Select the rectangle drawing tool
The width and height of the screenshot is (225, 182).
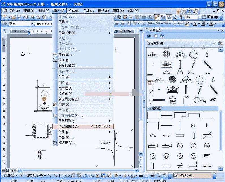(x=61, y=175)
